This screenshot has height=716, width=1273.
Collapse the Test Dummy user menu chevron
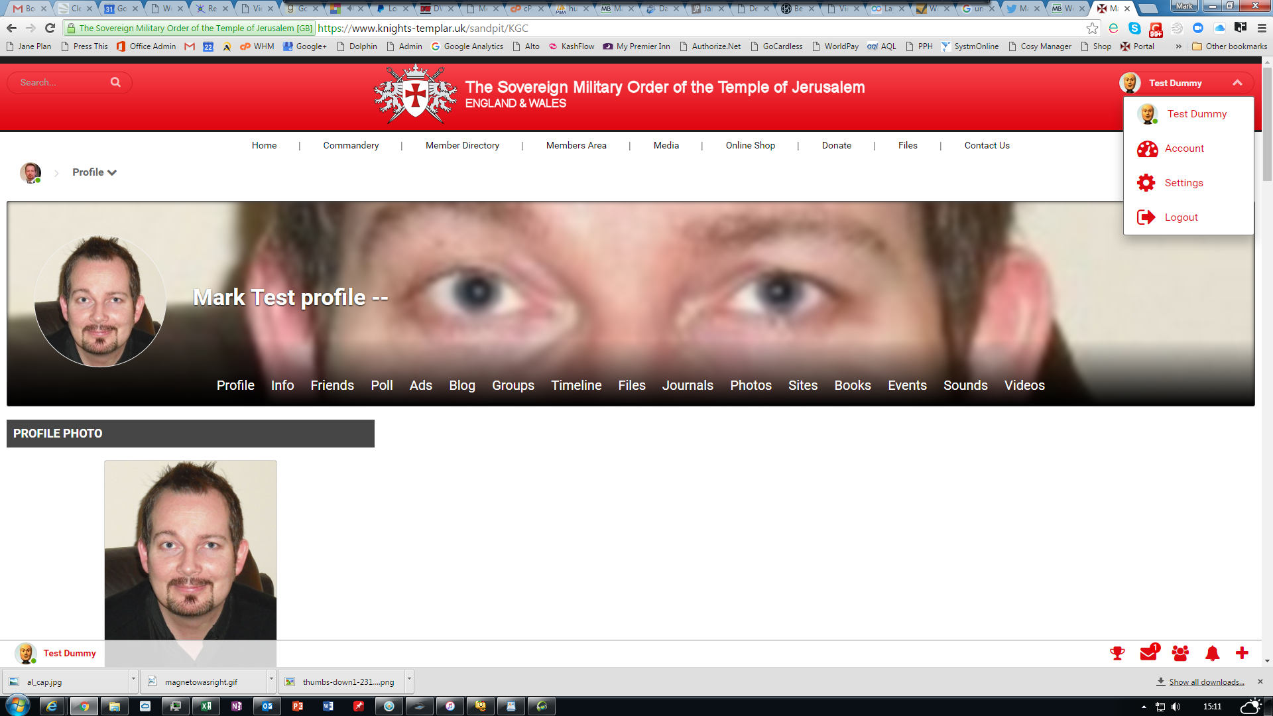[1237, 83]
